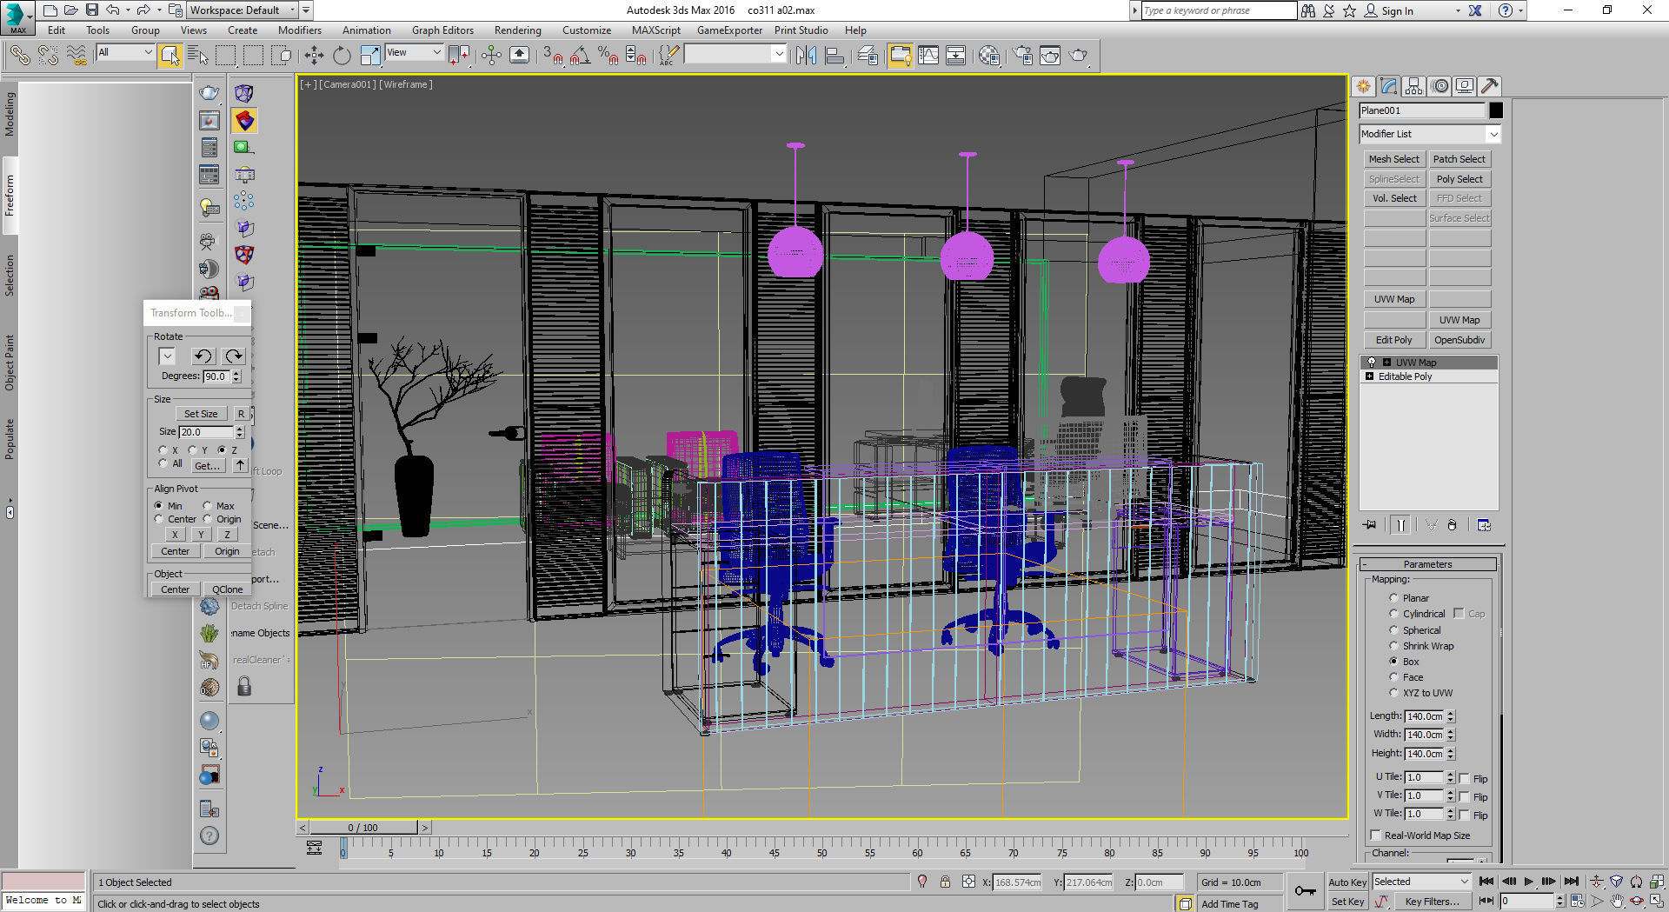This screenshot has width=1669, height=912.
Task: Check the U Tile Flip checkbox
Action: 1465,779
